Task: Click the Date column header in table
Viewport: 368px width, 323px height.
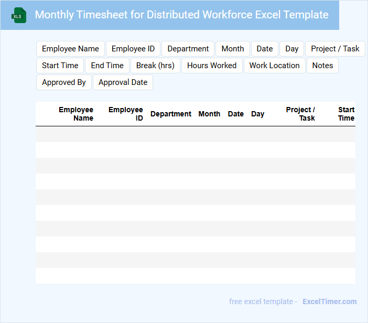Action: (x=235, y=114)
